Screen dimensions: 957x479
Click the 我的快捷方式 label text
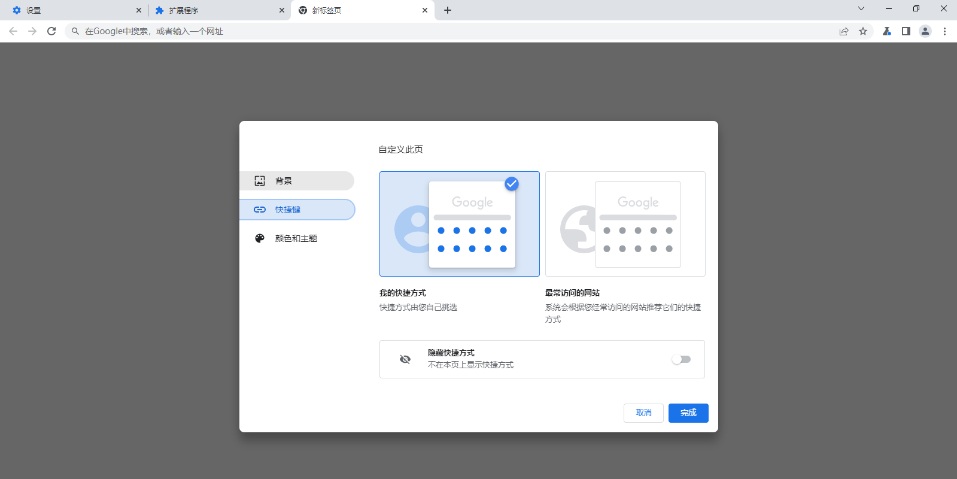tap(403, 293)
